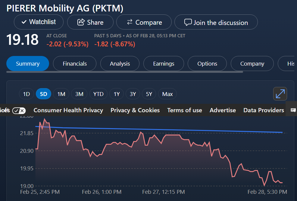Click the Share arrow icon
The height and width of the screenshot is (201, 297).
pos(81,22)
